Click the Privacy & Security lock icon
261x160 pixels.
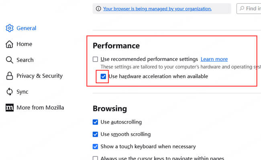[10, 76]
